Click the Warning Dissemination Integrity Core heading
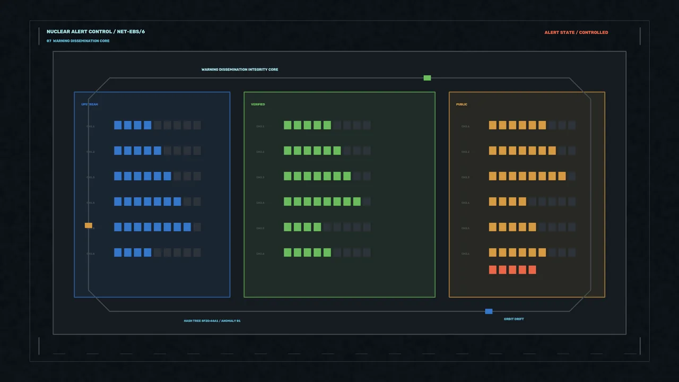Viewport: 679px width, 382px height. [x=240, y=70]
